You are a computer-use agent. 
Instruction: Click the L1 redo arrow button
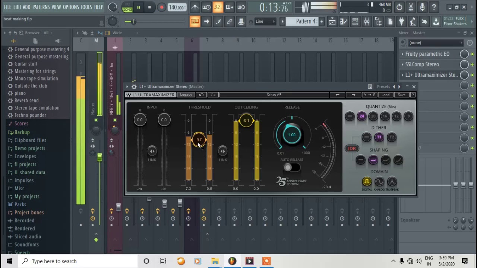click(213, 95)
